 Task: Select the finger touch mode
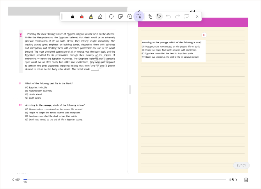(x=150, y=17)
